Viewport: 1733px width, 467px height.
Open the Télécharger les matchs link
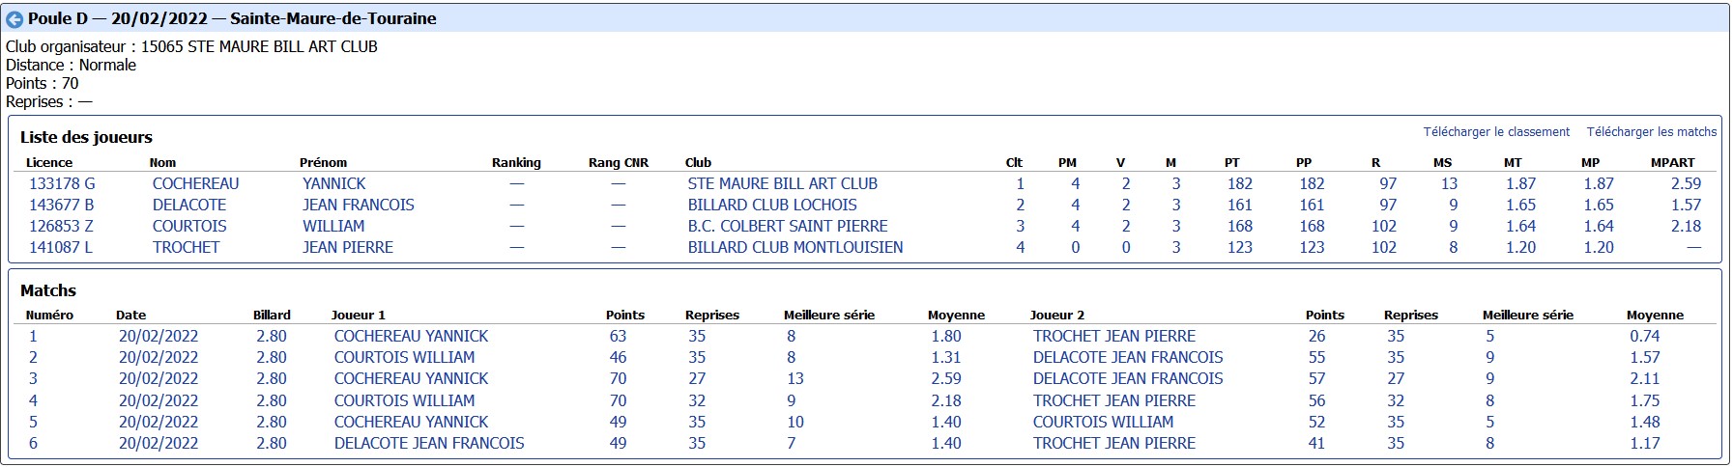pyautogui.click(x=1651, y=131)
